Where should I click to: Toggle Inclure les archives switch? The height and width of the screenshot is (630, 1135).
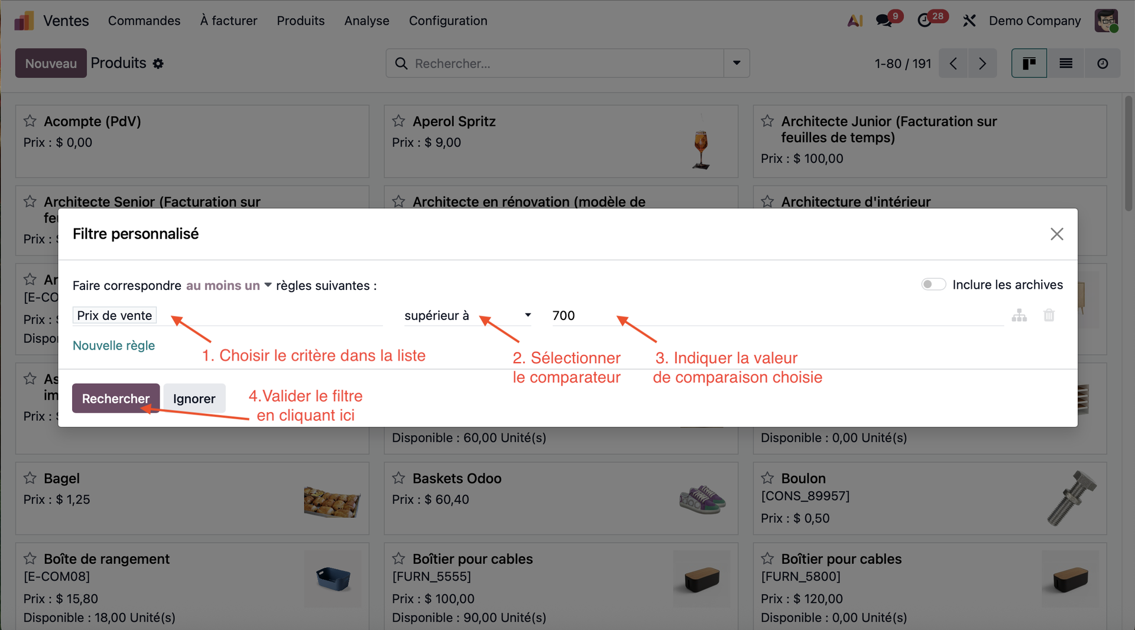point(933,285)
